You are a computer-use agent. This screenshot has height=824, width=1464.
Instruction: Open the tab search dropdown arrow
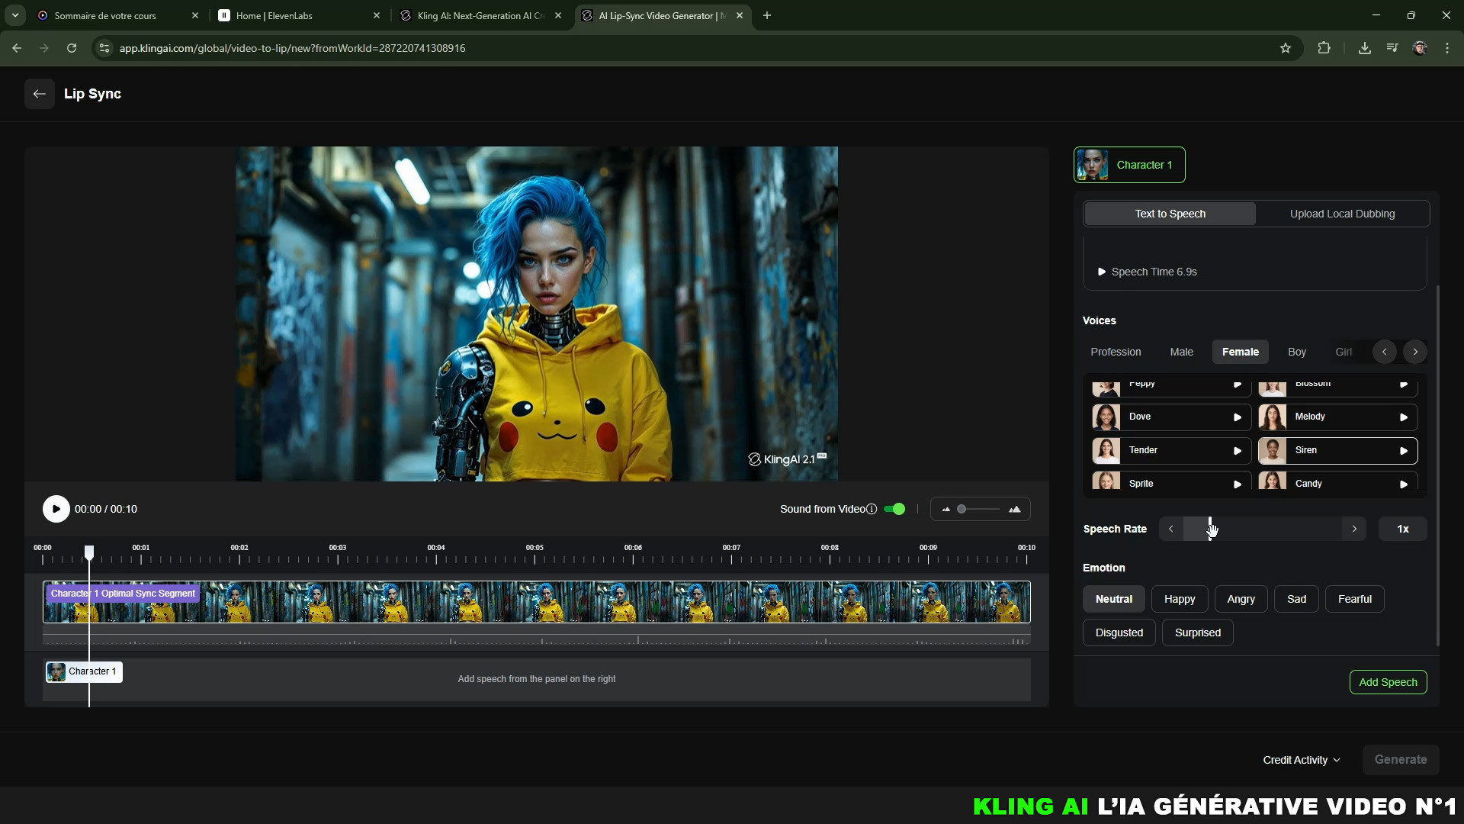pos(15,15)
